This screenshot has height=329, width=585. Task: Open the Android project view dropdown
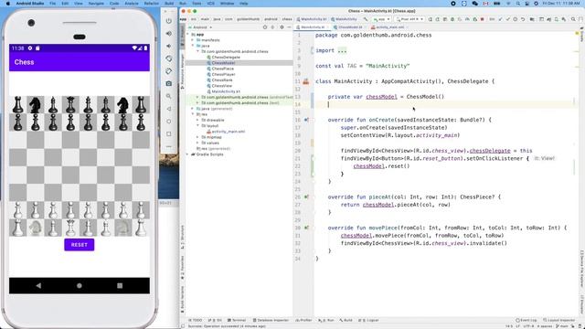point(201,27)
